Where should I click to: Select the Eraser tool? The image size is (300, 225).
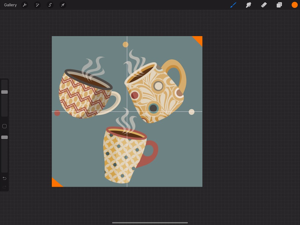pos(264,5)
